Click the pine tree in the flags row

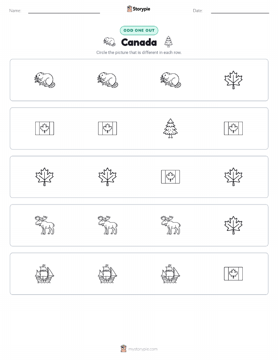point(170,128)
